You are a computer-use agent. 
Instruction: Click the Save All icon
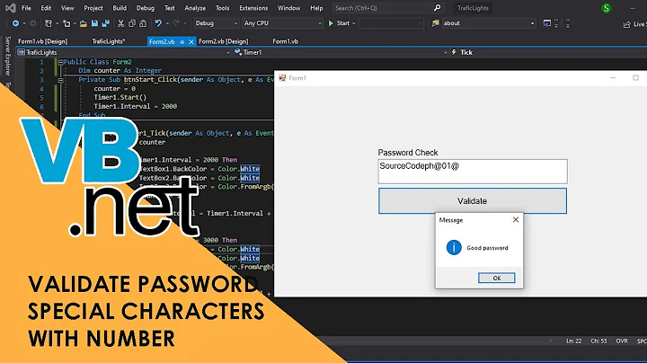(x=106, y=23)
